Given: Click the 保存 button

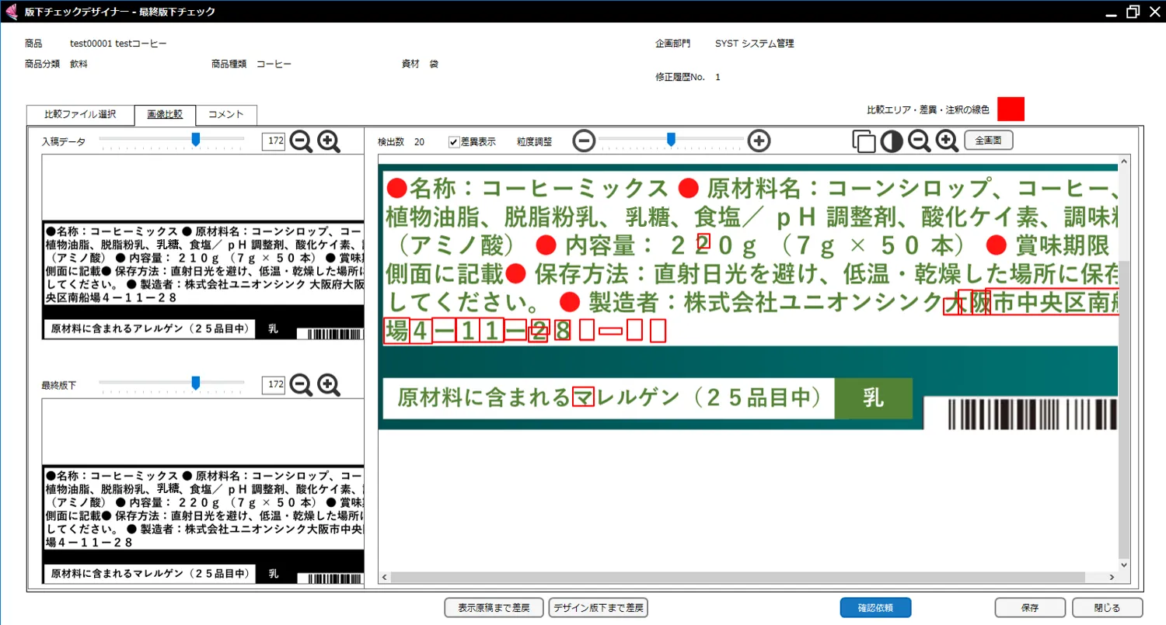Looking at the screenshot, I should (1030, 607).
